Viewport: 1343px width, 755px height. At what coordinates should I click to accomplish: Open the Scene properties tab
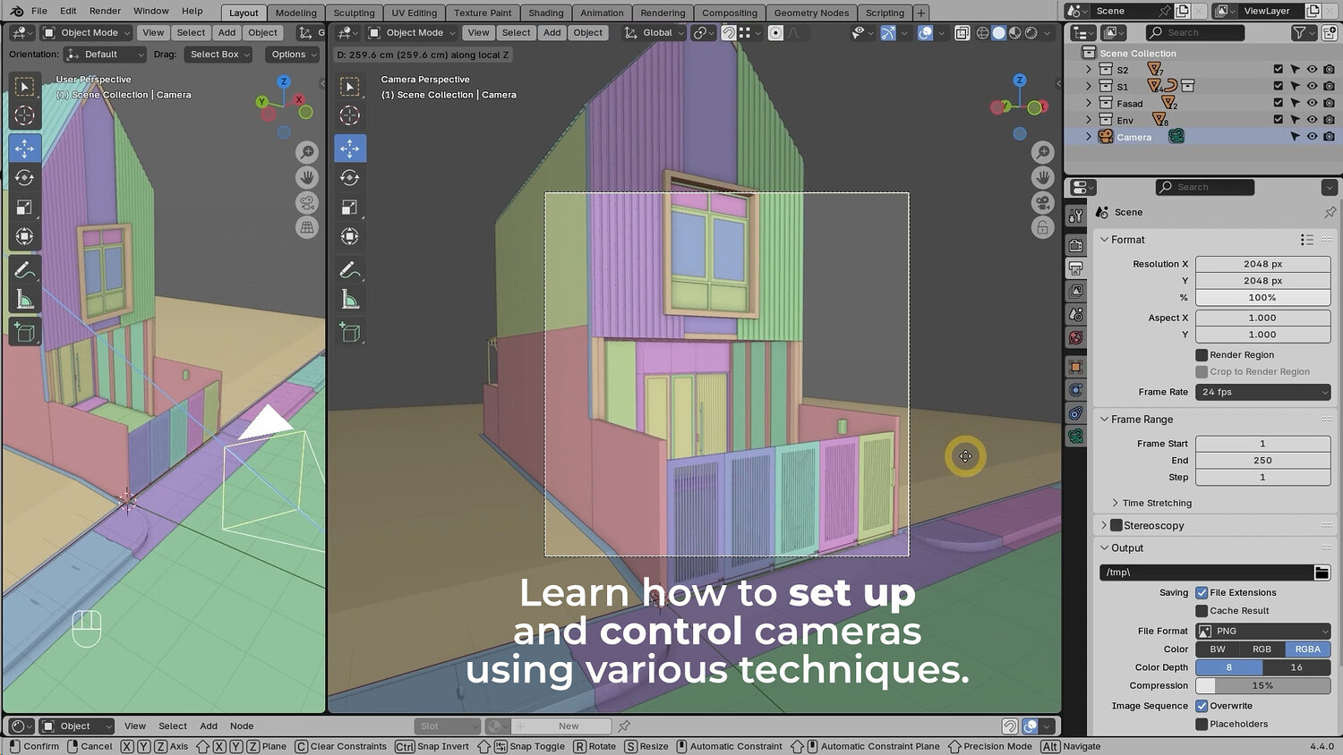(1076, 315)
